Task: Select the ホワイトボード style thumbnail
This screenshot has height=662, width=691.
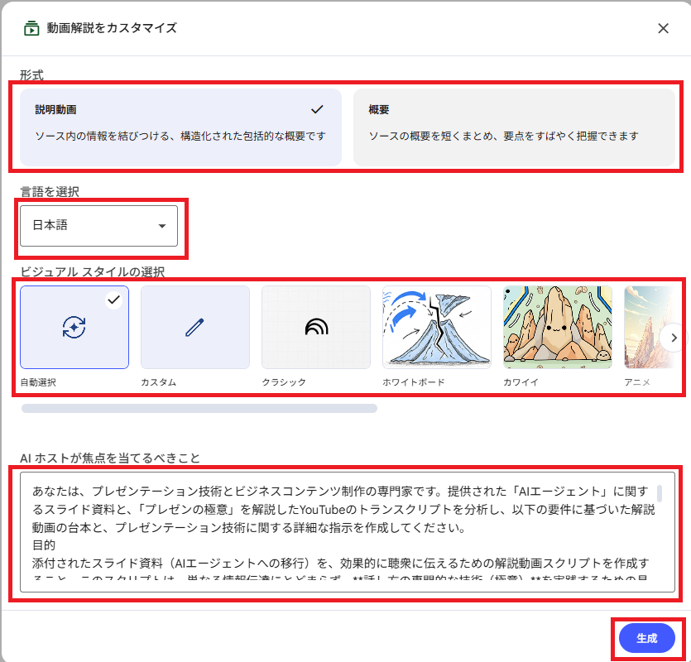Action: (x=436, y=328)
